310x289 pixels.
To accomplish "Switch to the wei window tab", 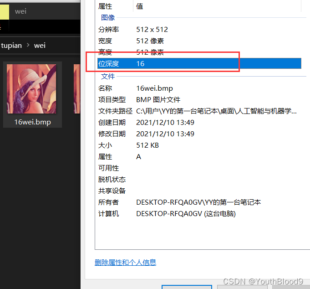I will (20, 11).
